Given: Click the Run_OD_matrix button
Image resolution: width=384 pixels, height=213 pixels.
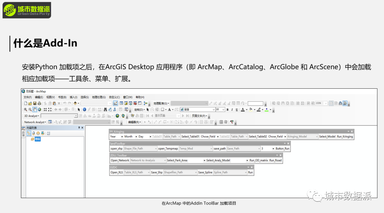Looking at the screenshot, I should pyautogui.click(x=258, y=160).
